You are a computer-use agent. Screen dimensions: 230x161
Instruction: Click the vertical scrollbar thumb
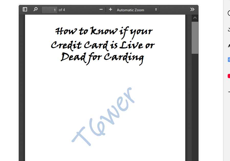pyautogui.click(x=195, y=38)
